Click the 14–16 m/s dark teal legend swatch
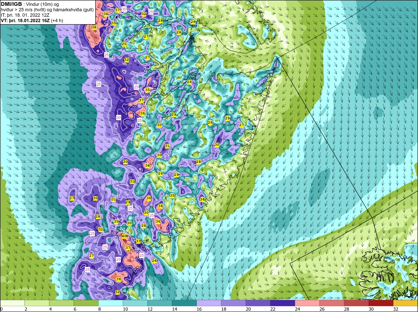418x312 pixels. coord(184,303)
